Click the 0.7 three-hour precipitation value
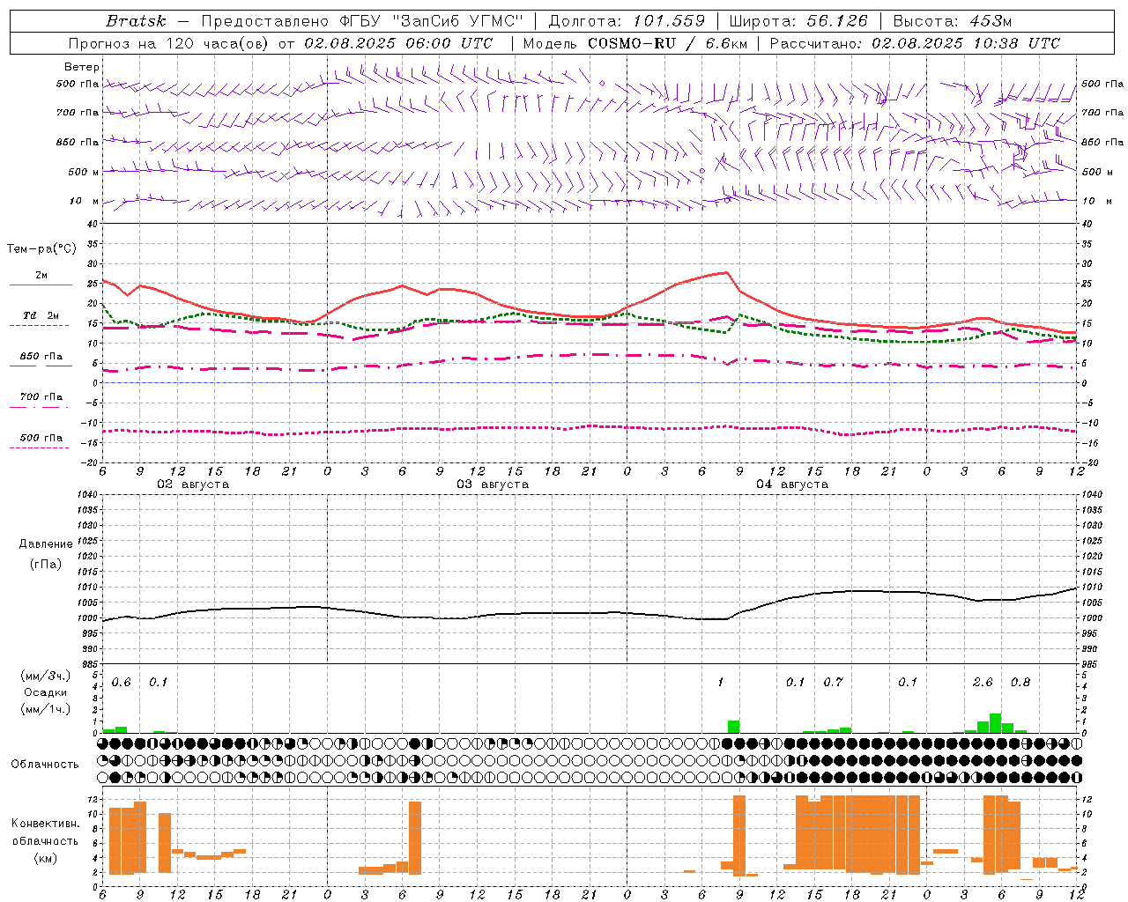1128x902 pixels. (x=833, y=683)
